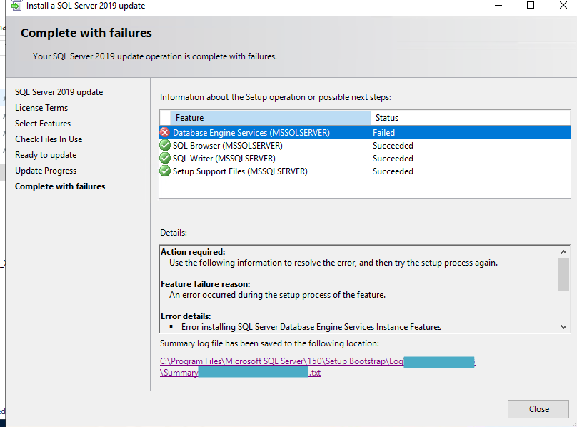The height and width of the screenshot is (427, 577).
Task: Click the bold Complete with failures step in sidebar
Action: [60, 186]
